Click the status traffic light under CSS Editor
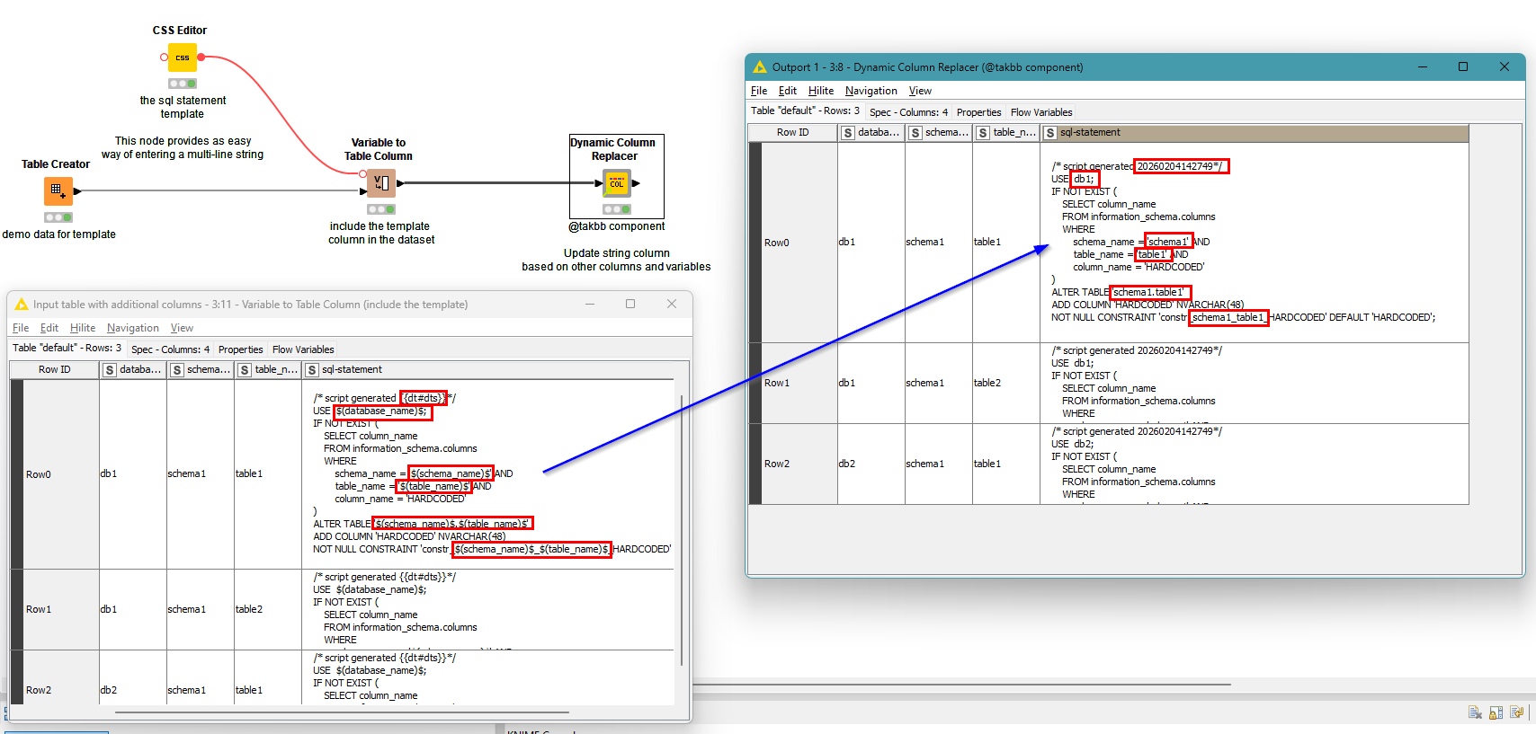The height and width of the screenshot is (734, 1536). pos(183,84)
